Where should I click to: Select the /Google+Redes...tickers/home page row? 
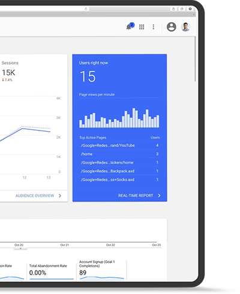[119, 162]
